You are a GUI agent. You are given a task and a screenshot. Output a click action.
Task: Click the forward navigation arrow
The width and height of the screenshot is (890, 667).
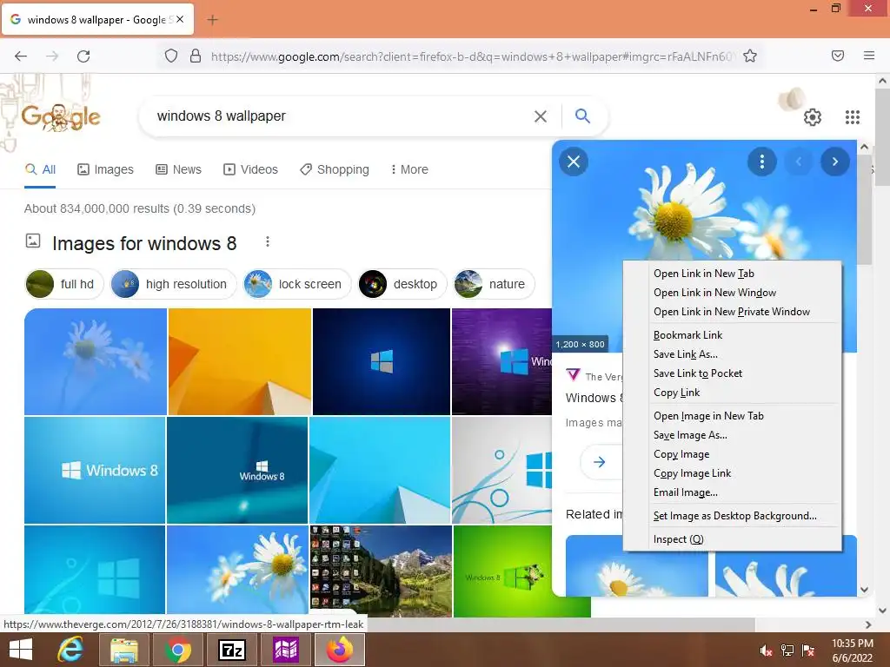coord(52,56)
